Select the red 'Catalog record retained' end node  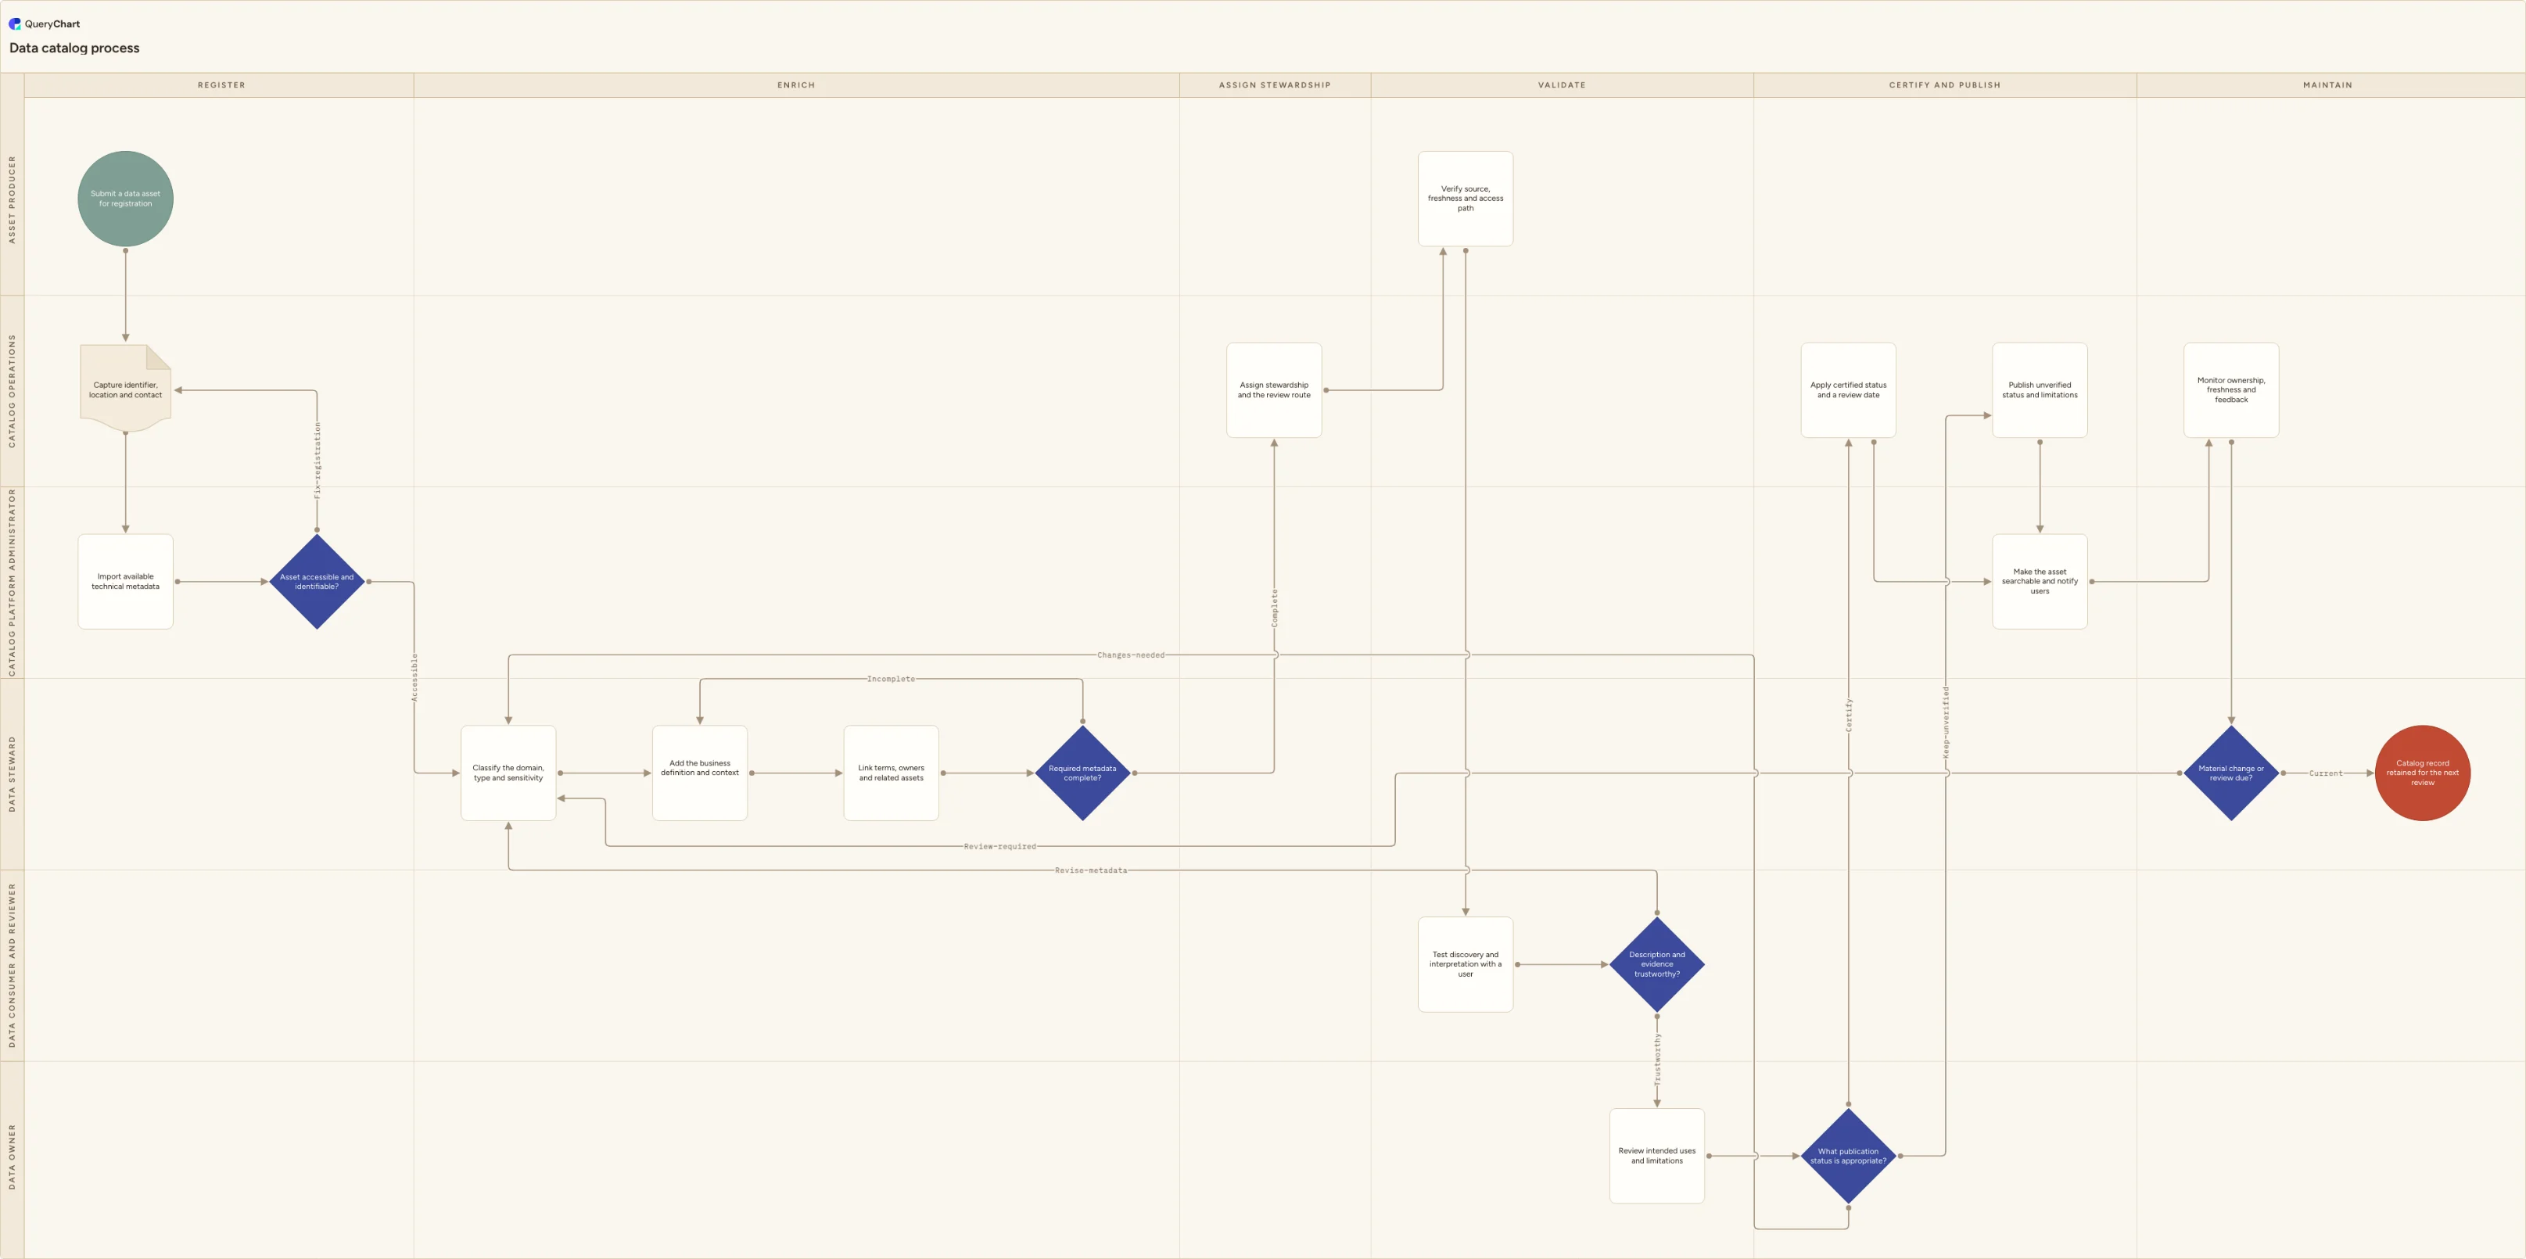point(2423,773)
